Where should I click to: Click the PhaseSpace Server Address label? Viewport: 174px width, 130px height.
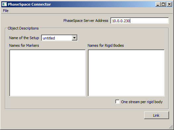coord(86,21)
